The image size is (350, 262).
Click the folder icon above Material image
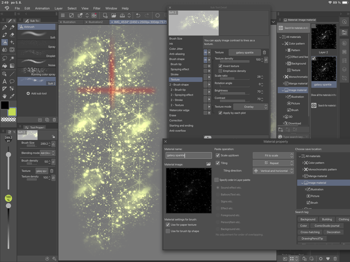tap(209, 164)
